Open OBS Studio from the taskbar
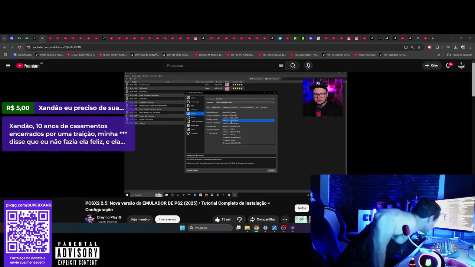This screenshot has height=267, width=475. (x=284, y=228)
